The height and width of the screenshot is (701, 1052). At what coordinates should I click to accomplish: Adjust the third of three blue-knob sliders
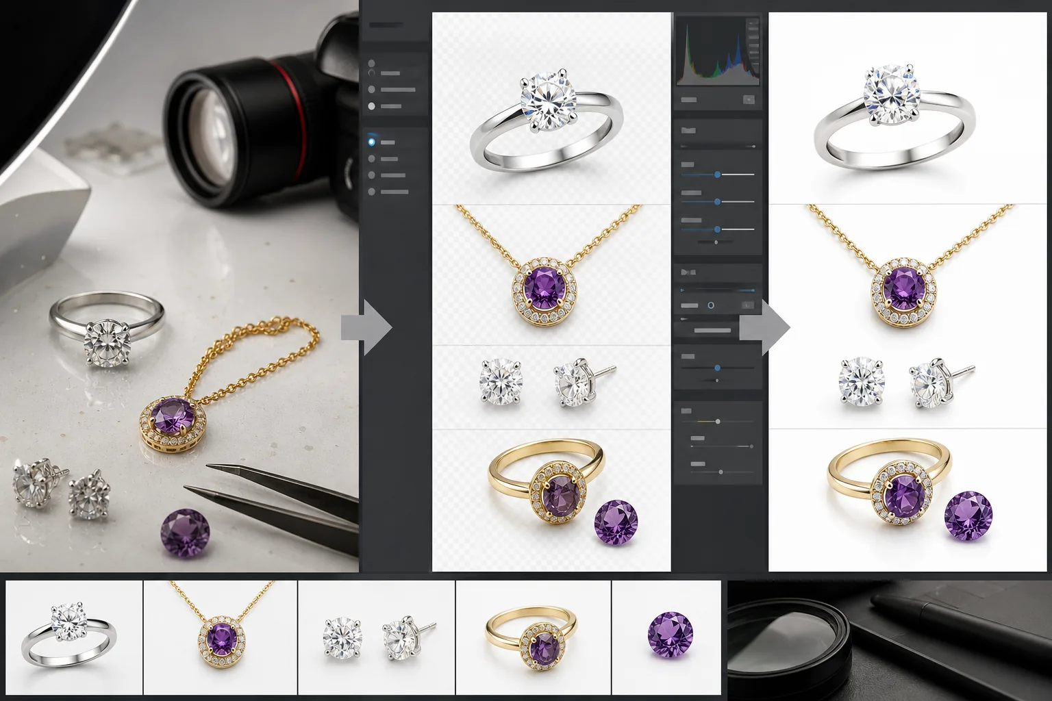[x=718, y=229]
